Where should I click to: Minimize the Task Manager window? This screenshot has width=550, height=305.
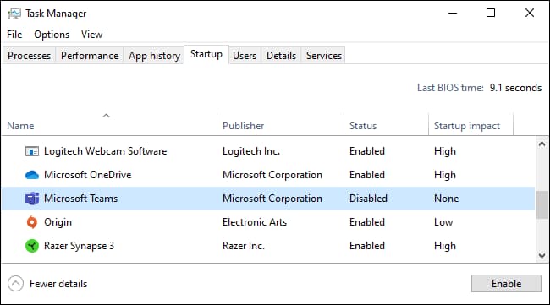(453, 13)
